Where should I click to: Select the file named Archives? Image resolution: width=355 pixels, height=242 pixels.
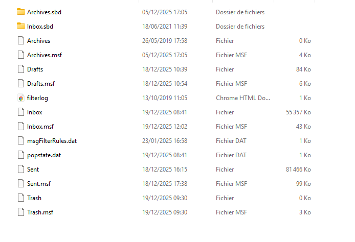coord(38,40)
